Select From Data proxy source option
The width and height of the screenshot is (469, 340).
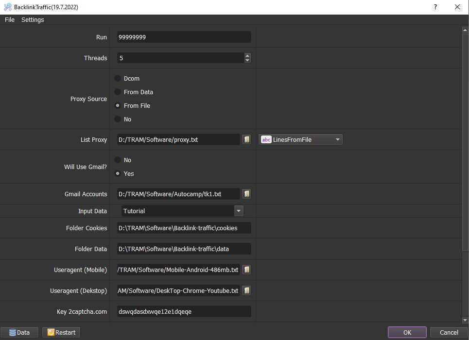pos(118,92)
